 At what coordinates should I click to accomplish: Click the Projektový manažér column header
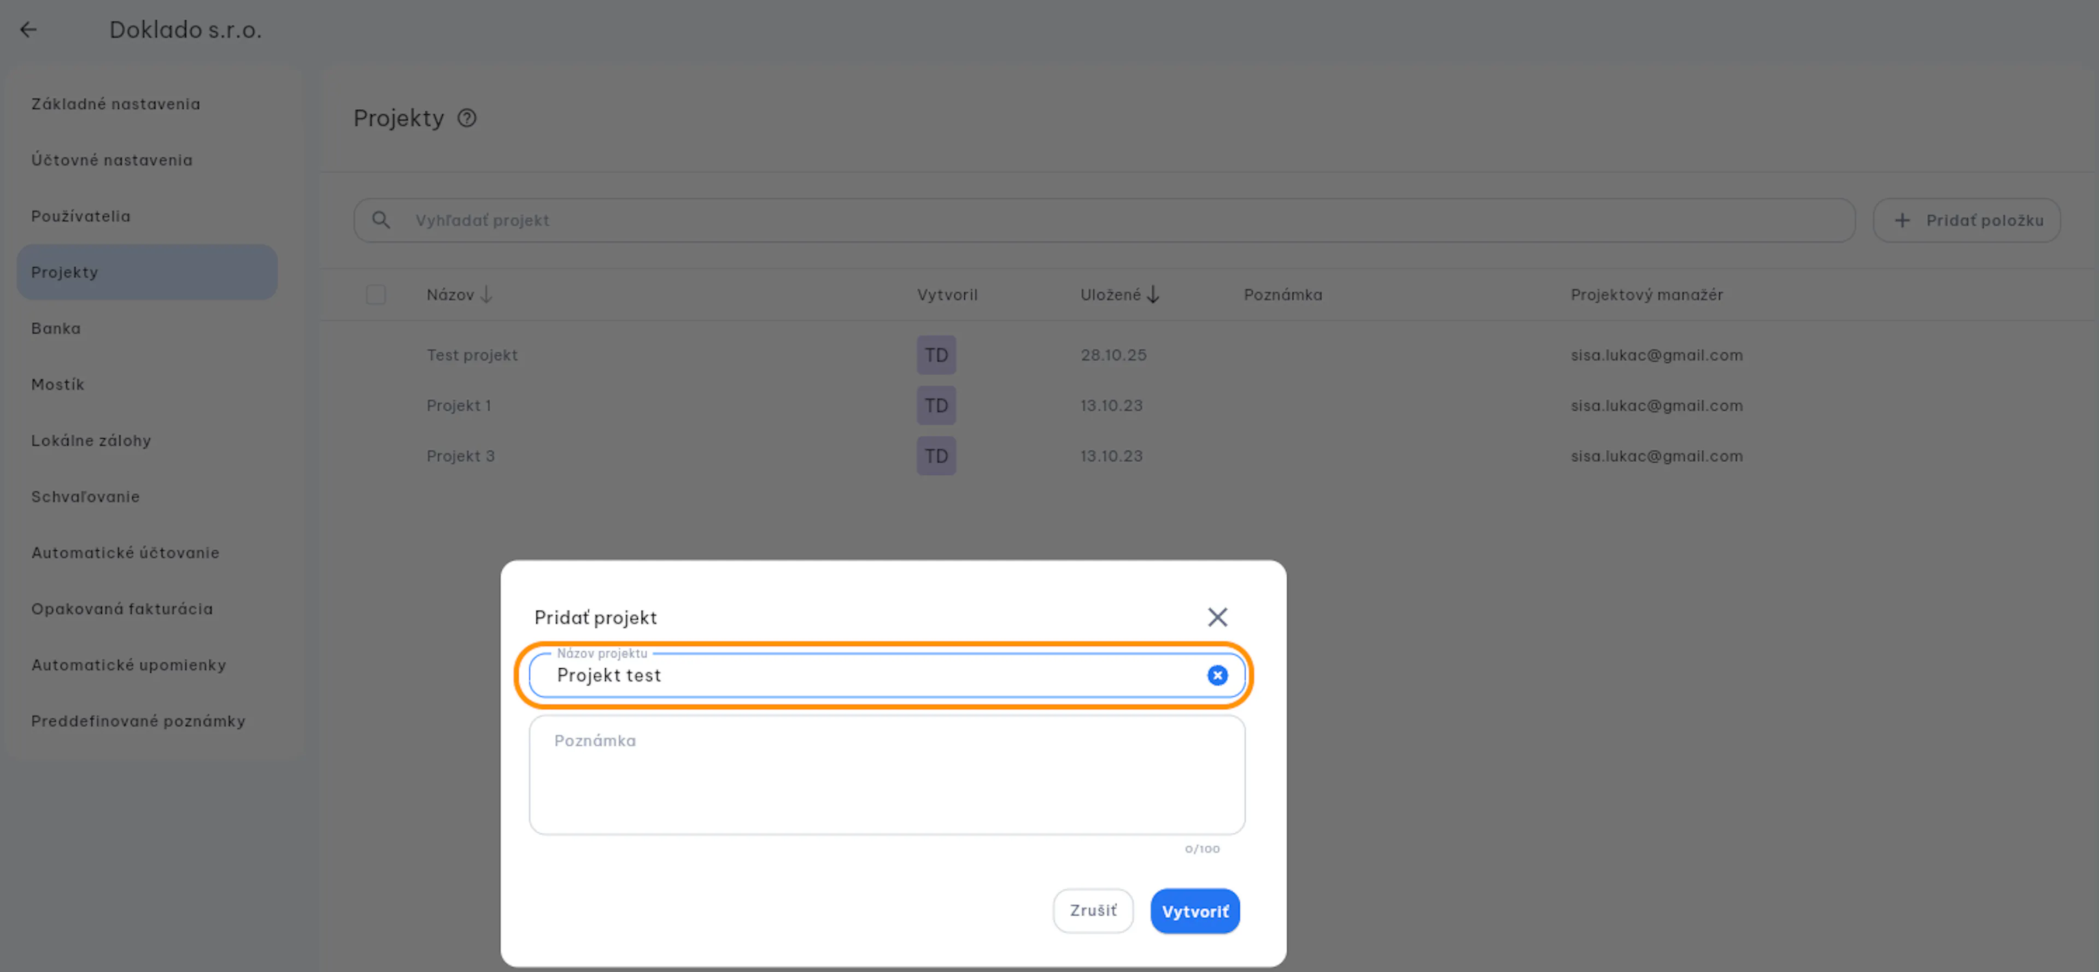[x=1647, y=294]
